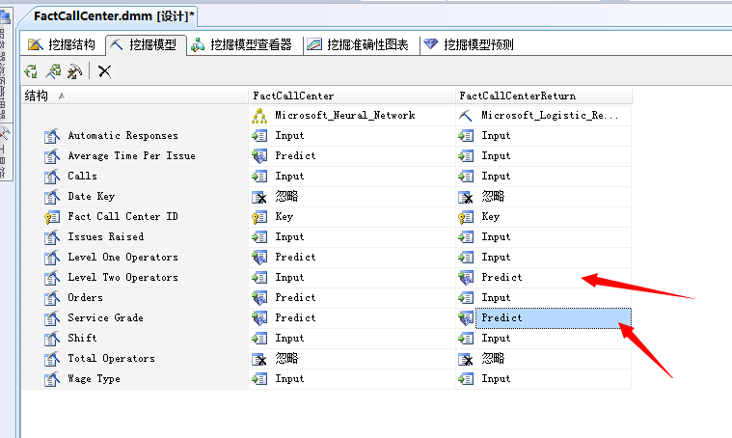This screenshot has height=438, width=732.
Task: Click the pickaxe icon with grey curved arrow
Action: tap(74, 71)
